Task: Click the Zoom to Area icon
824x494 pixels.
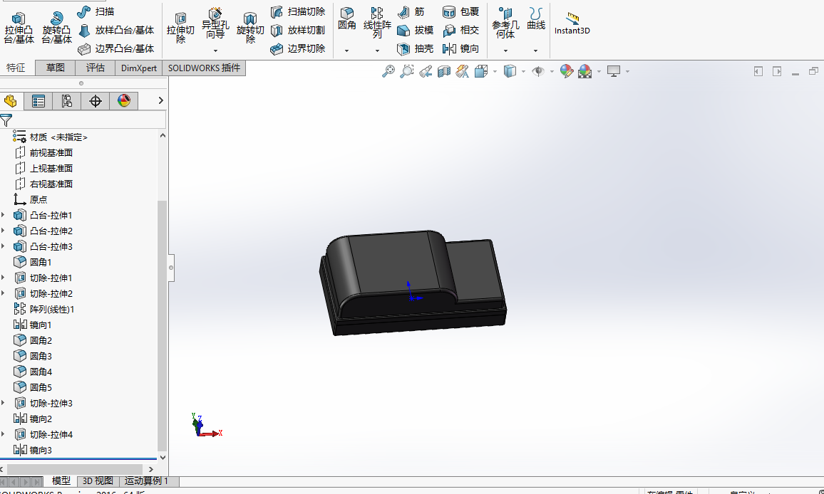Action: [407, 71]
